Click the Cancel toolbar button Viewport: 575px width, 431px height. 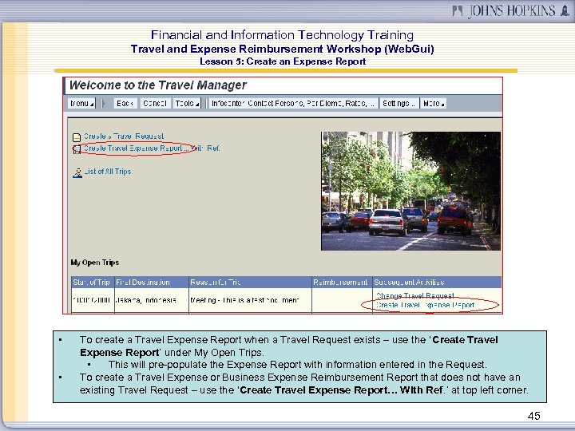pyautogui.click(x=155, y=104)
